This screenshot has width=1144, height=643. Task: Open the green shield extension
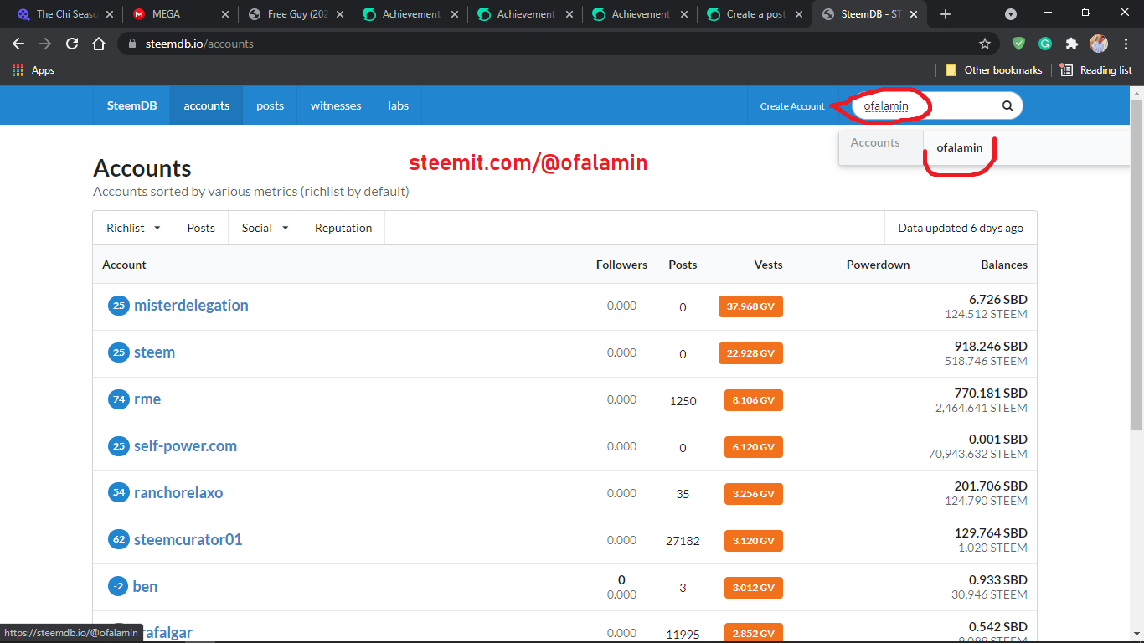pyautogui.click(x=1018, y=44)
